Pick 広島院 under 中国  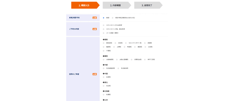(x=103, y=77)
